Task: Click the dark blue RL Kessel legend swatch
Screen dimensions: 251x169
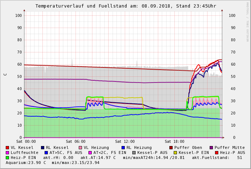Action: [43, 147]
